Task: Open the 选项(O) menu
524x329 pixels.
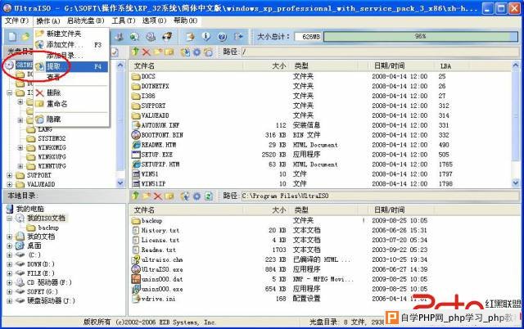Action: point(155,20)
